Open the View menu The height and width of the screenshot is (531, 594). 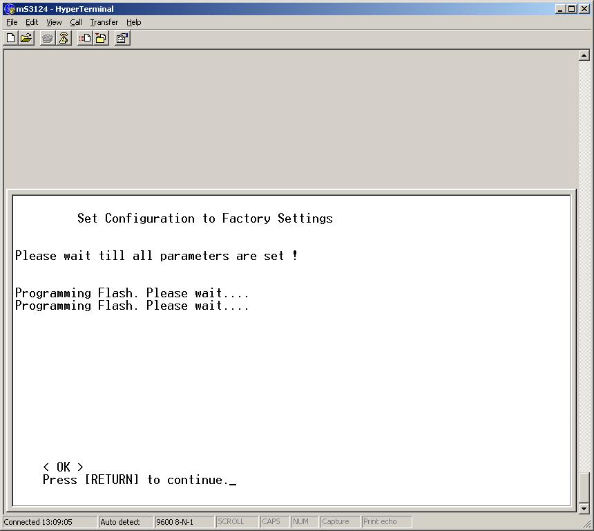tap(54, 22)
